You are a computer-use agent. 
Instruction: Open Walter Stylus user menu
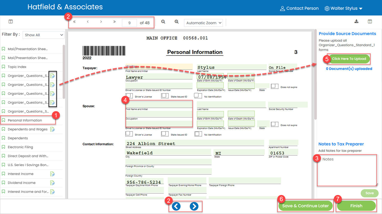344,8
